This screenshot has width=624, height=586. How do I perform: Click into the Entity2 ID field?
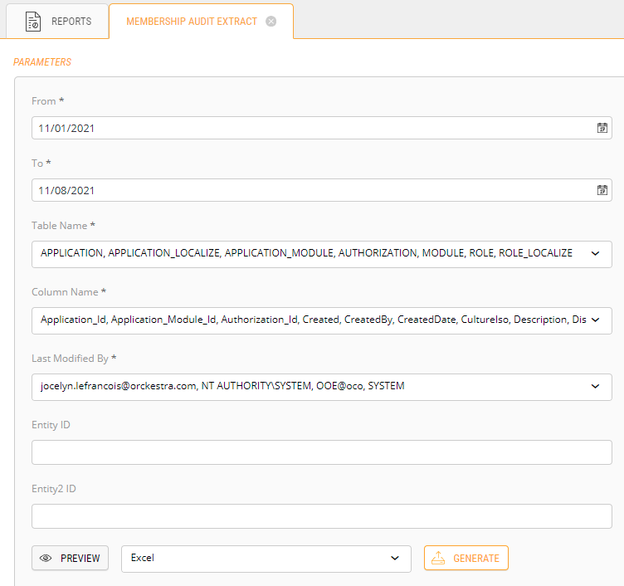[321, 516]
